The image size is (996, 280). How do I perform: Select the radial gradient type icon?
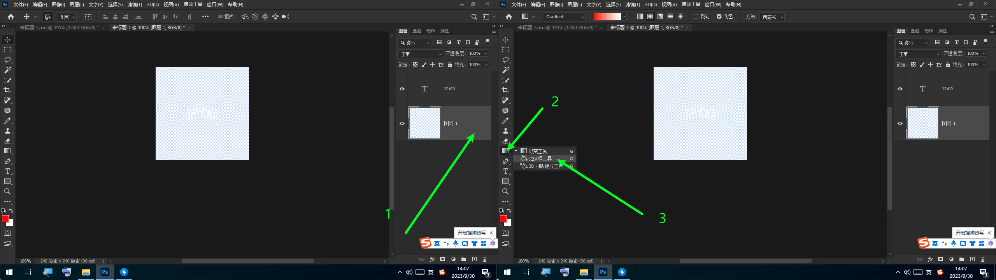coord(650,17)
